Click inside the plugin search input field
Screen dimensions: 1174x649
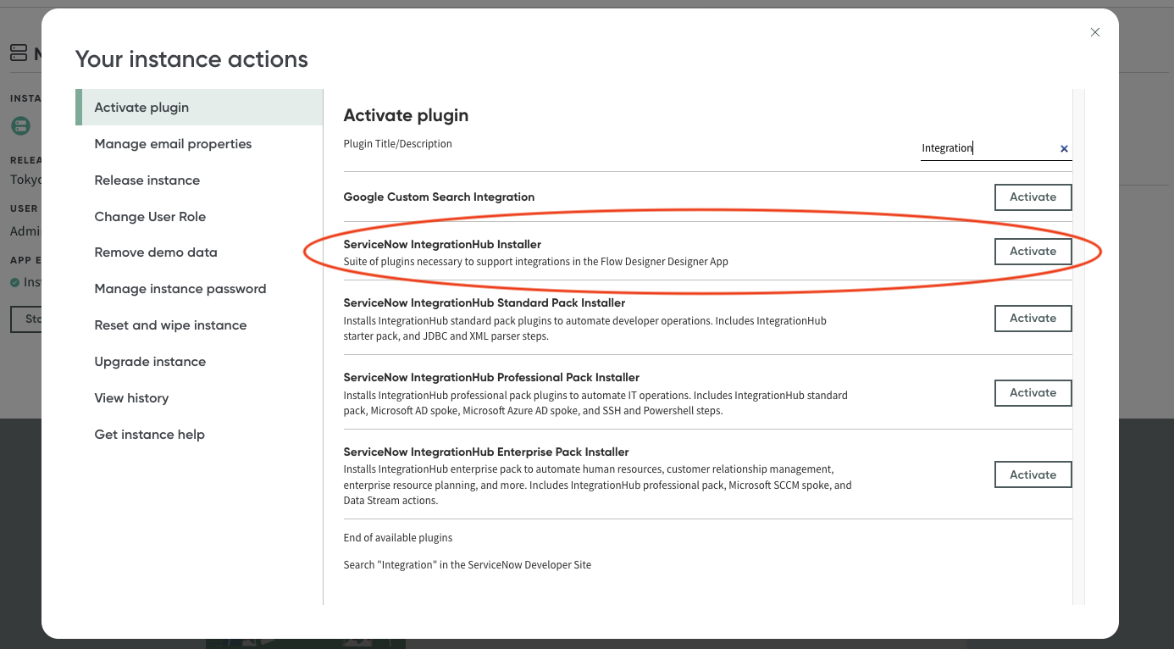pyautogui.click(x=983, y=148)
